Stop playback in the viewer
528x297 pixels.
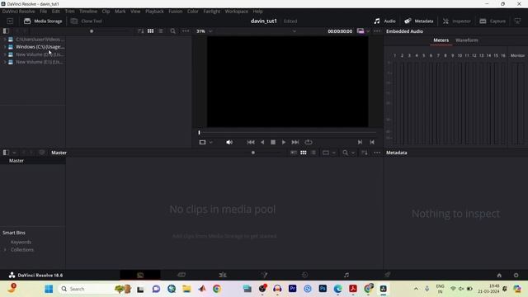273,142
